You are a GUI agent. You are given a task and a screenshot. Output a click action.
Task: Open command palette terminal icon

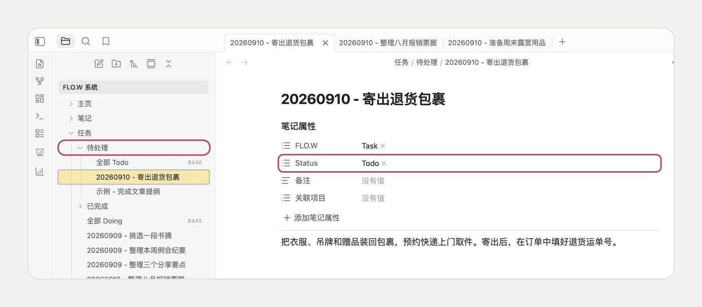[x=40, y=116]
